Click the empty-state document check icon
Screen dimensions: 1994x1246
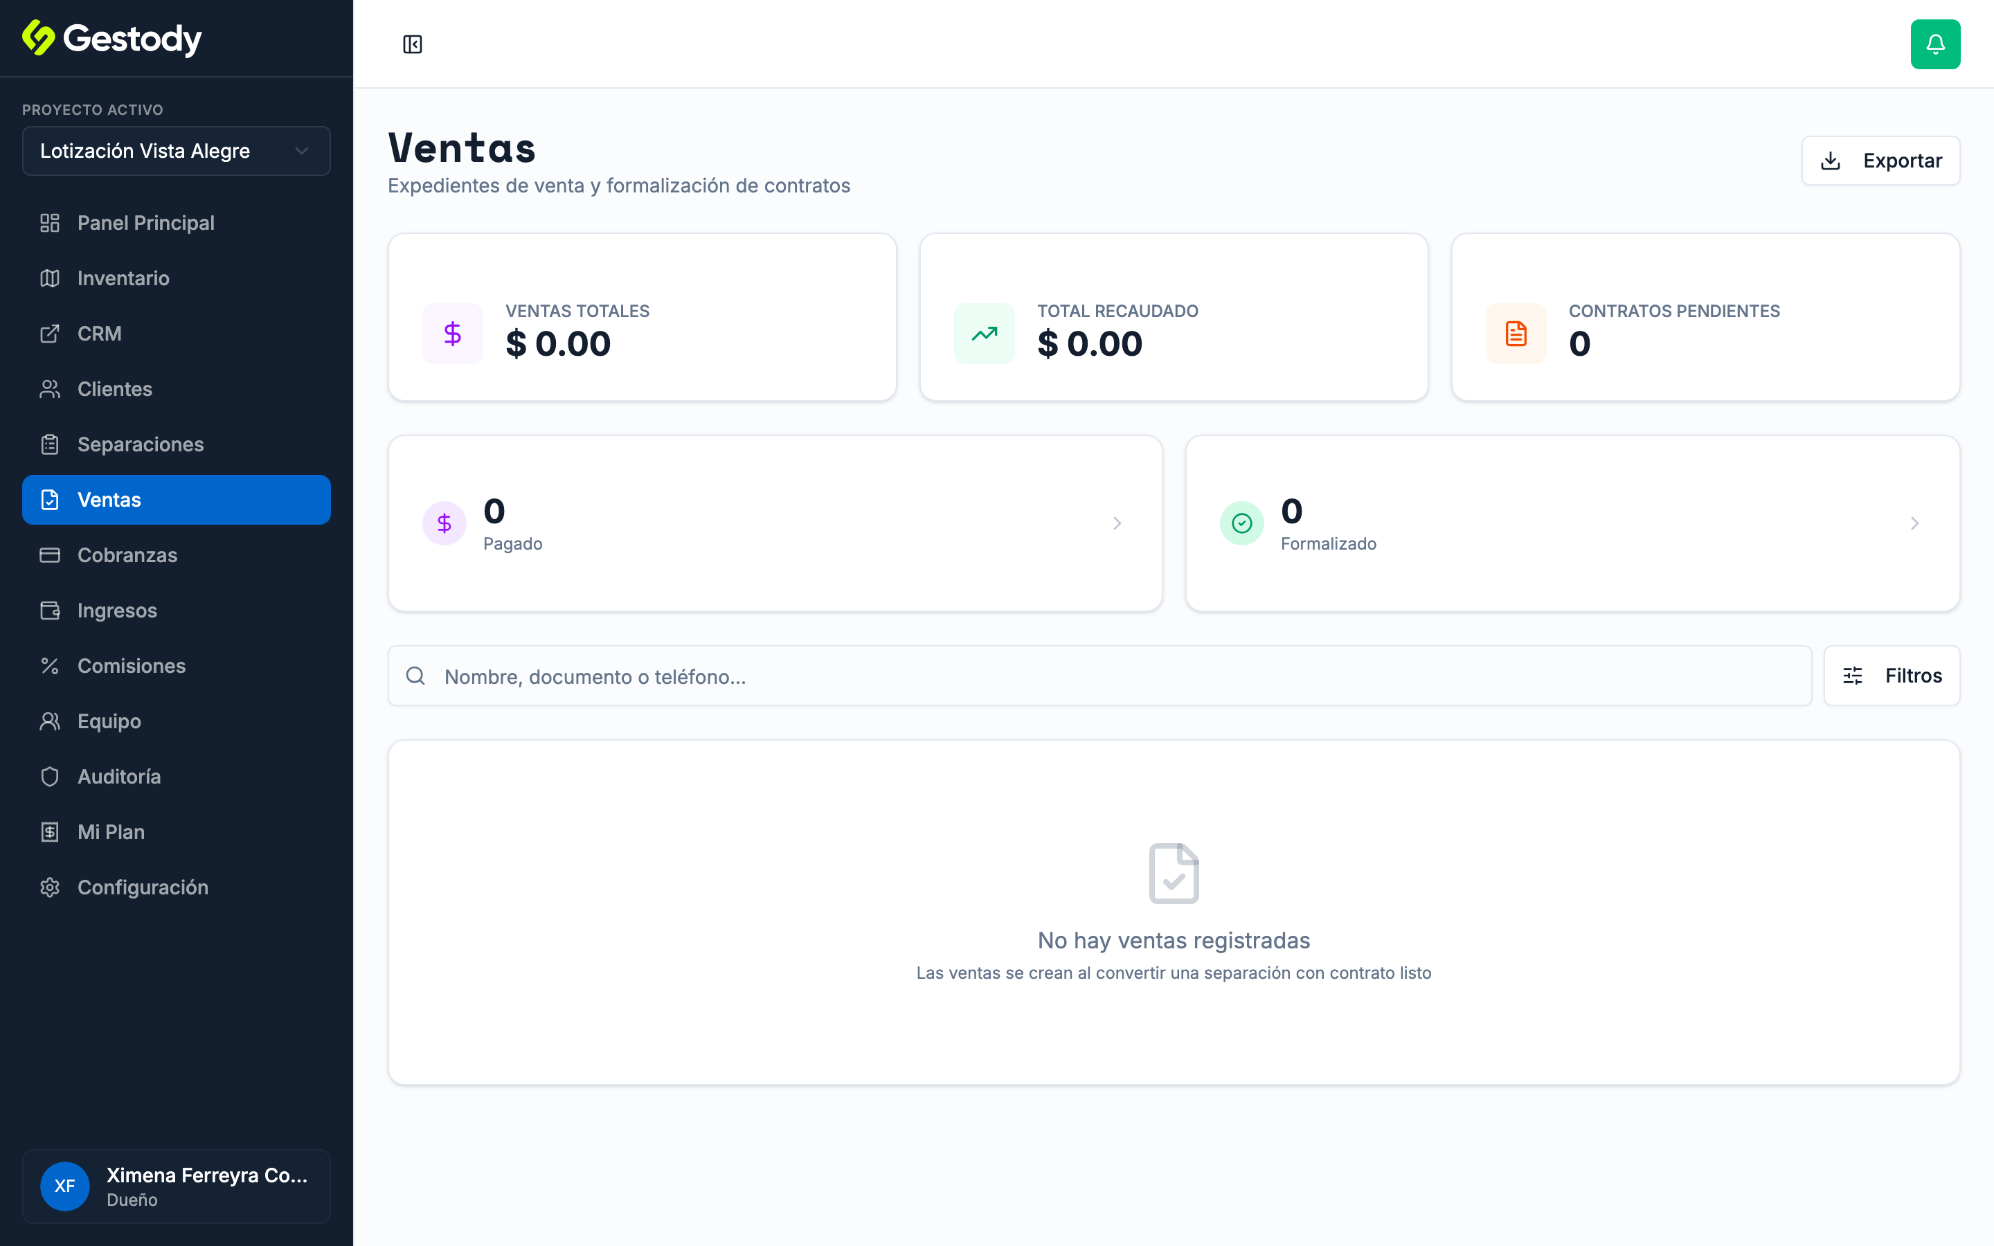coord(1174,874)
